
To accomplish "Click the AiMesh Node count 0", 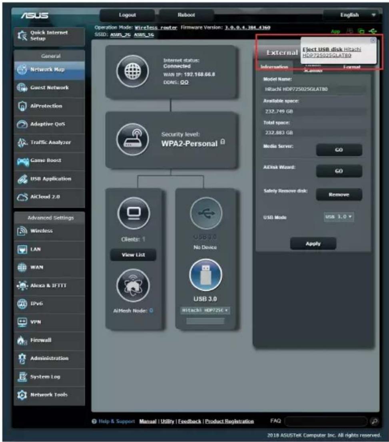I will point(151,311).
